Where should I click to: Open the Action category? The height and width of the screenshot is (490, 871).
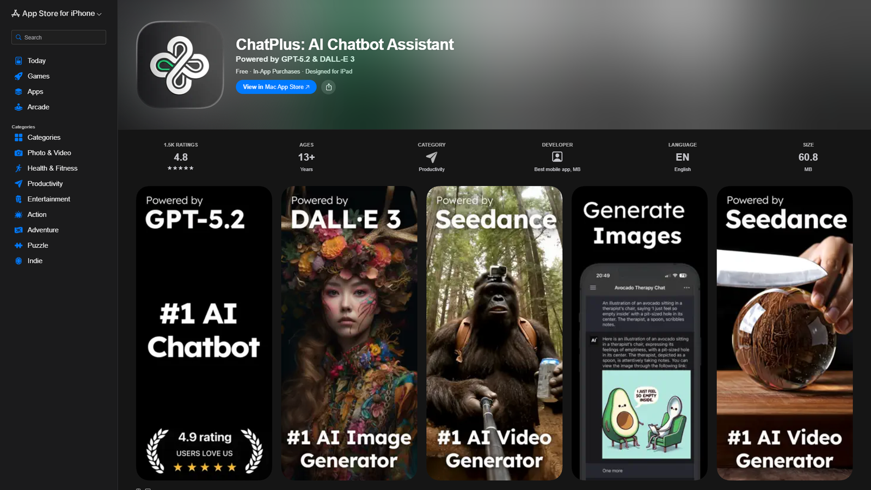point(37,215)
